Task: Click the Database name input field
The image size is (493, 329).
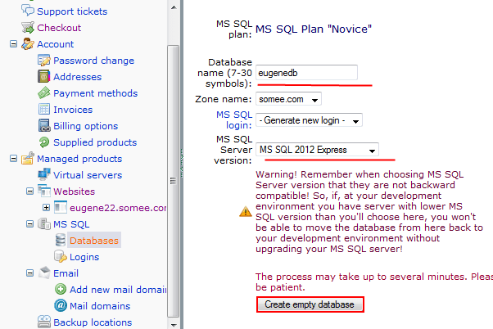Action: coord(306,73)
